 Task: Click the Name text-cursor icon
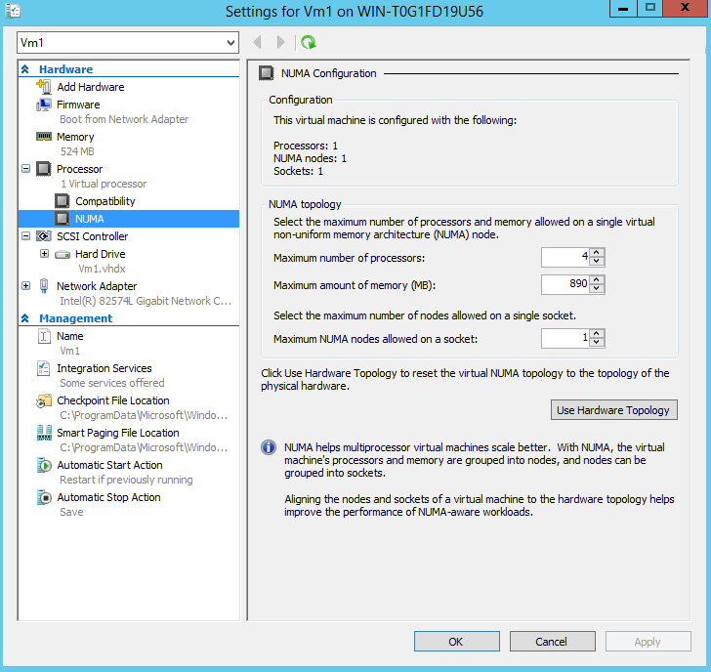pos(44,336)
